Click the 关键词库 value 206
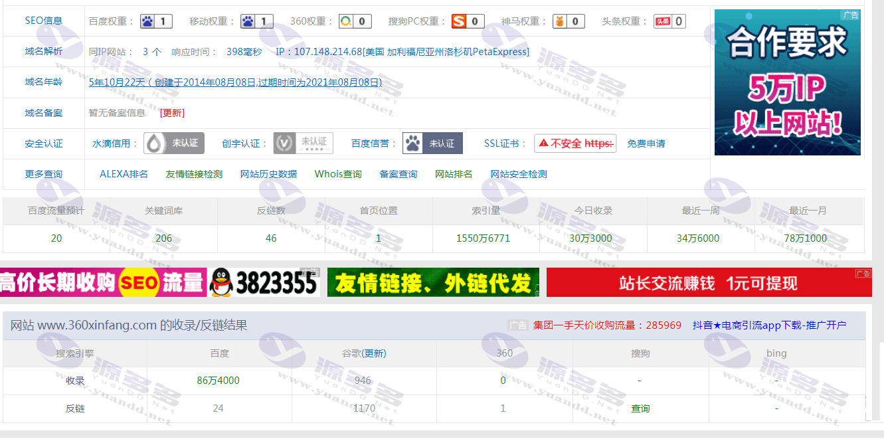The width and height of the screenshot is (884, 441). click(x=163, y=238)
